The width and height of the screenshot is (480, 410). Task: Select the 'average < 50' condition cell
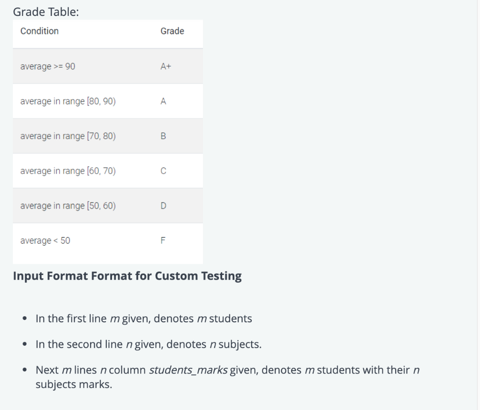click(45, 241)
